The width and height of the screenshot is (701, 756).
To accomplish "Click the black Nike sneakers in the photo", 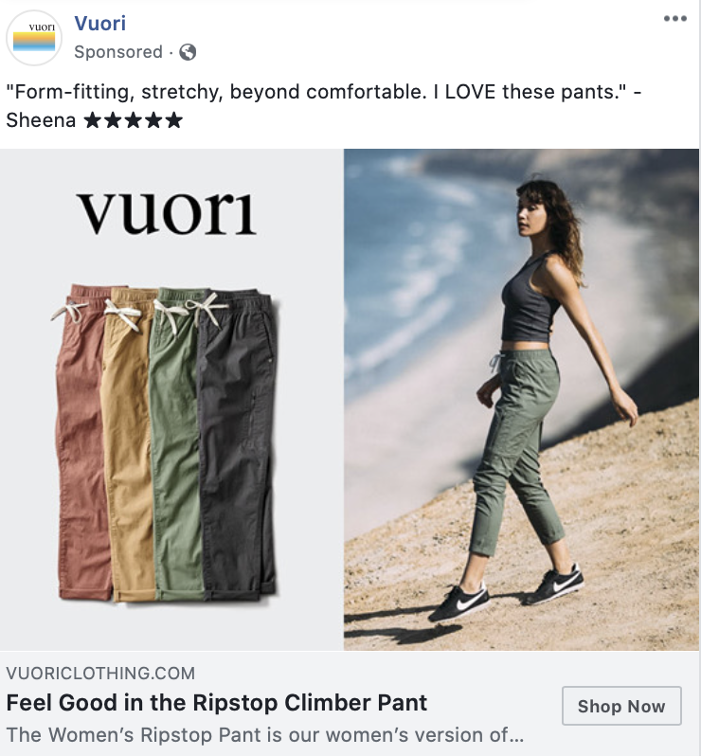I will pos(506,594).
